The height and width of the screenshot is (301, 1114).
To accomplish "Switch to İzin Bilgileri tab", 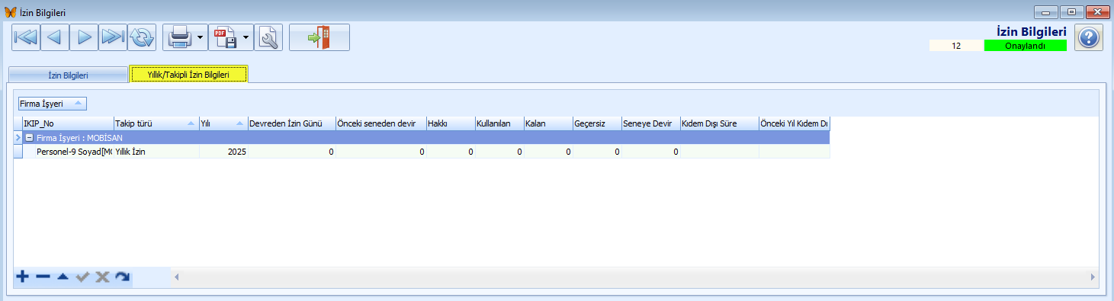I will click(68, 75).
